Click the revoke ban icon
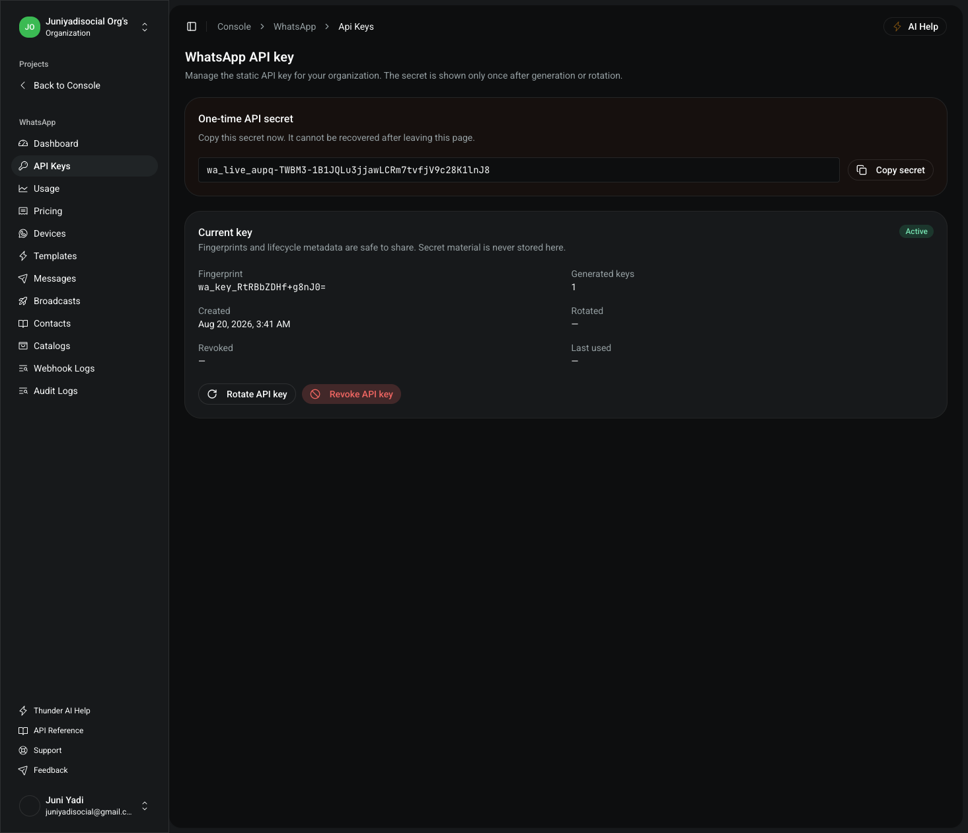Viewport: 968px width, 833px height. click(x=315, y=394)
